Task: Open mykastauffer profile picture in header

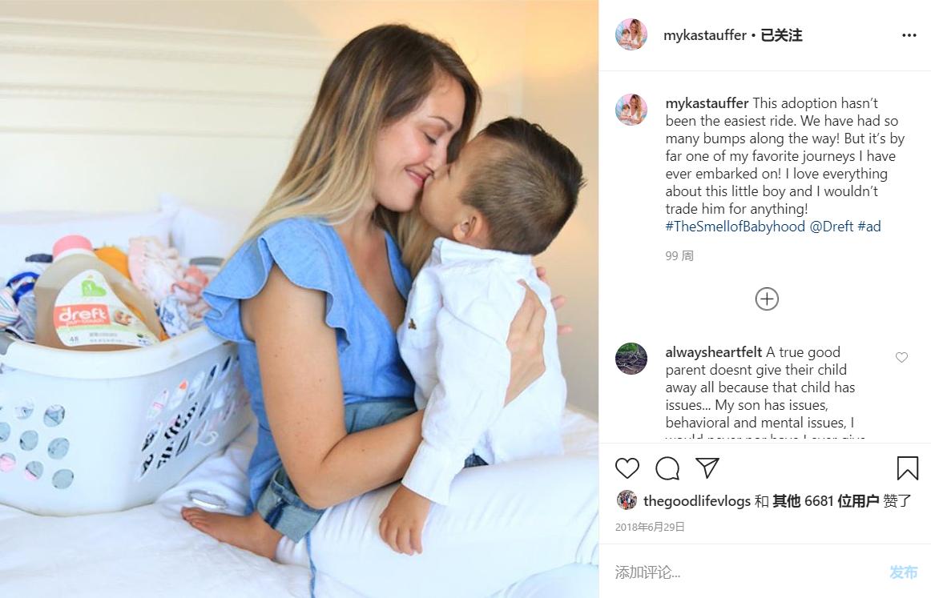Action: pyautogui.click(x=631, y=34)
